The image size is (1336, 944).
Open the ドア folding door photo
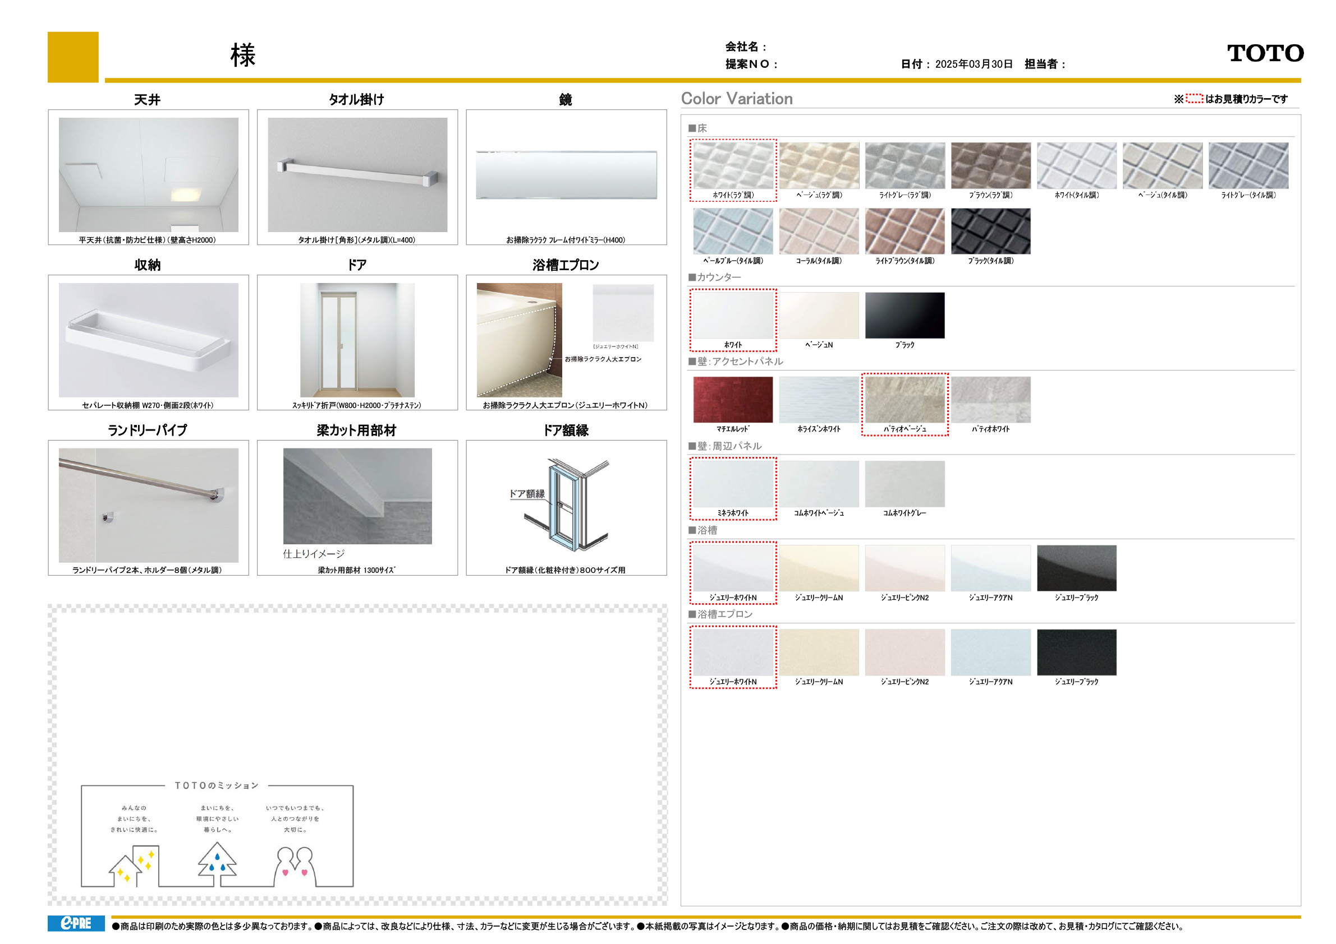tap(357, 340)
